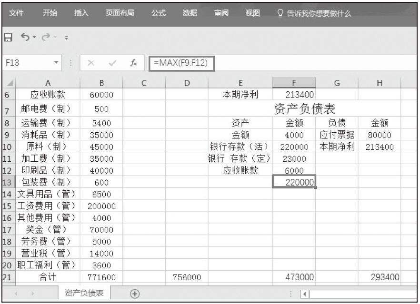Screen dimensions: 420x304
Task: Add a new sheet with plus icon
Action: (135, 293)
